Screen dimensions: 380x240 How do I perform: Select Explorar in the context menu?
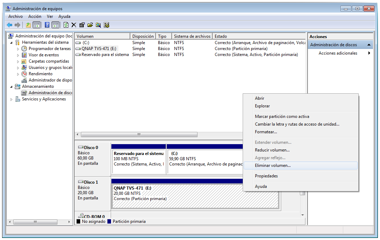[x=300, y=106]
